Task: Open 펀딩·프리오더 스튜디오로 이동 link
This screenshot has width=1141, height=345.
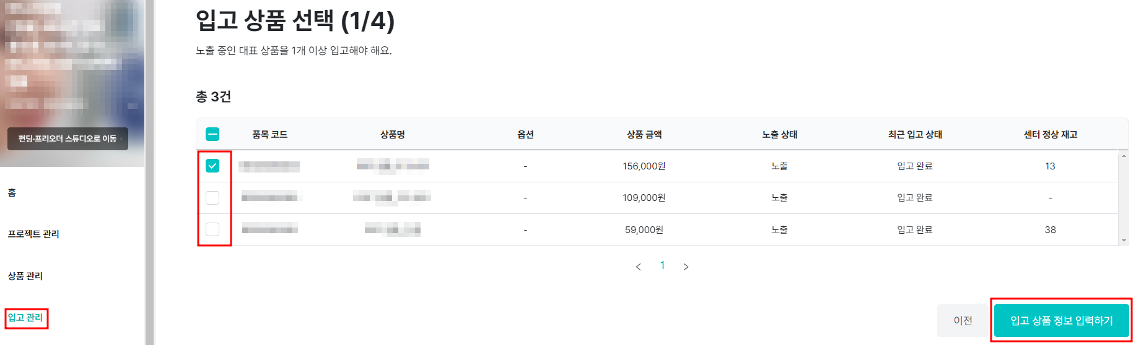Action: (68, 138)
